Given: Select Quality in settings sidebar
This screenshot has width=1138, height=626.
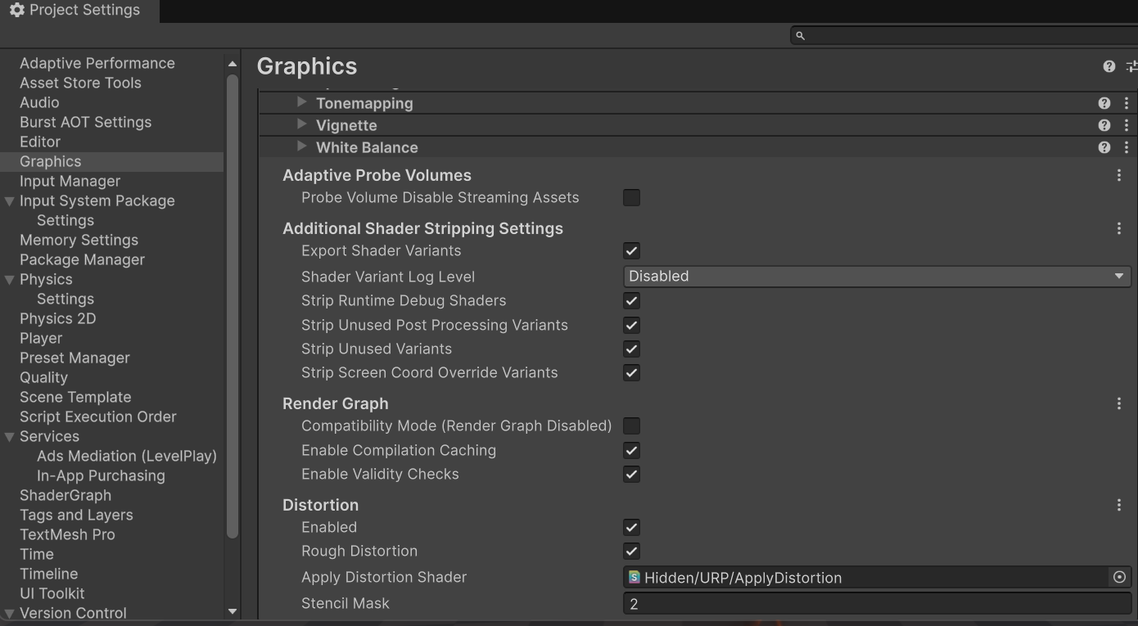Looking at the screenshot, I should coord(43,377).
